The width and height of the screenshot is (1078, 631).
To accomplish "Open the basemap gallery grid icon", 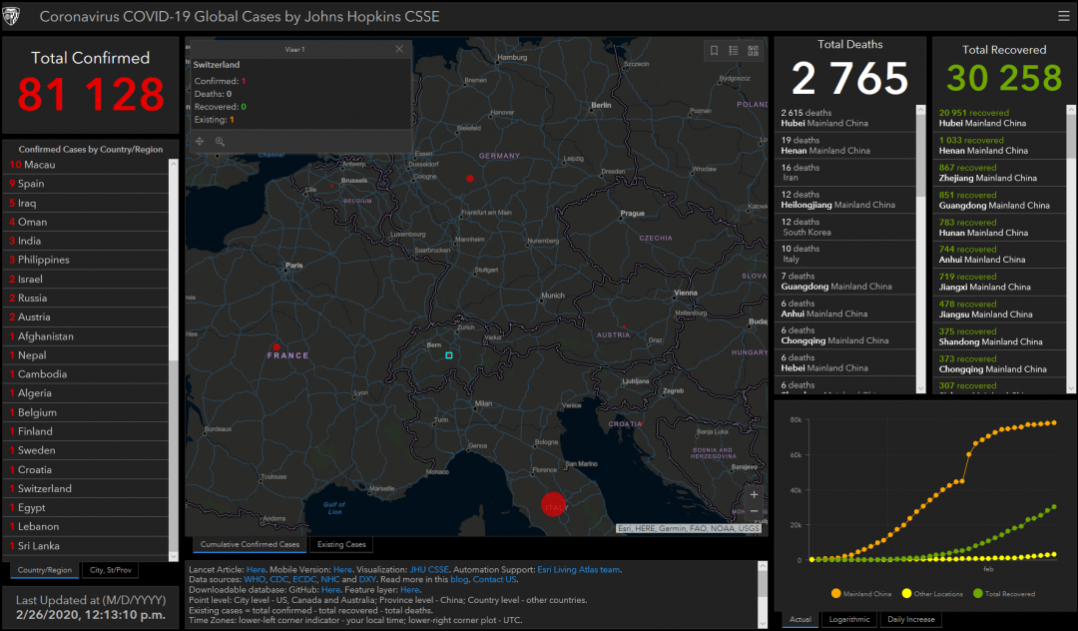I will click(753, 50).
